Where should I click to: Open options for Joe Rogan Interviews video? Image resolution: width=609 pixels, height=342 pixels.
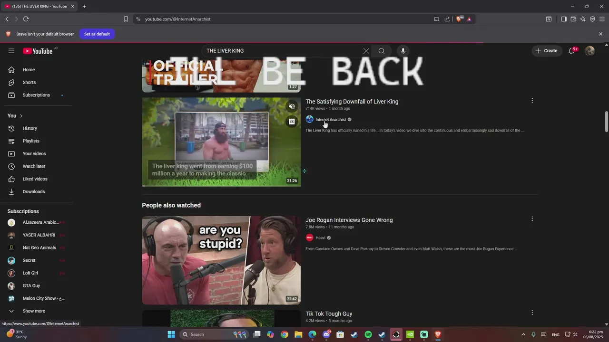(532, 219)
